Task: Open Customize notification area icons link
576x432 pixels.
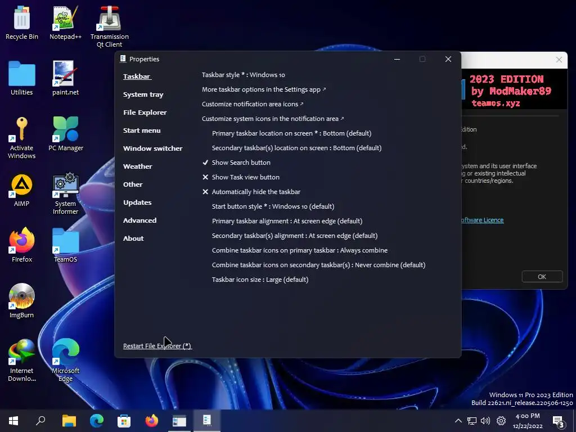Action: (x=253, y=104)
